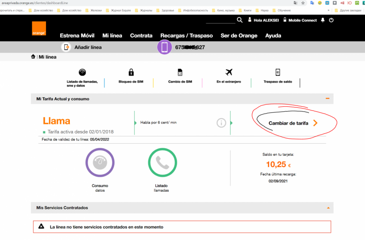Viewport: 365px width, 240px height.
Task: Open the Contrata menu
Action: (141, 36)
